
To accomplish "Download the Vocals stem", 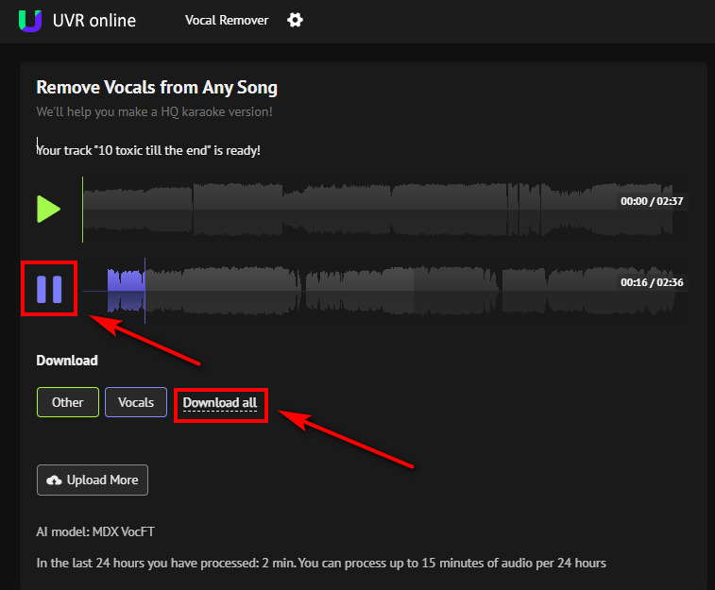I will coord(136,402).
